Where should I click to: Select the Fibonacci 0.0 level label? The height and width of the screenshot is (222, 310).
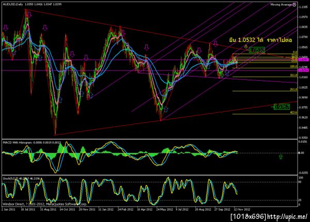295,52
